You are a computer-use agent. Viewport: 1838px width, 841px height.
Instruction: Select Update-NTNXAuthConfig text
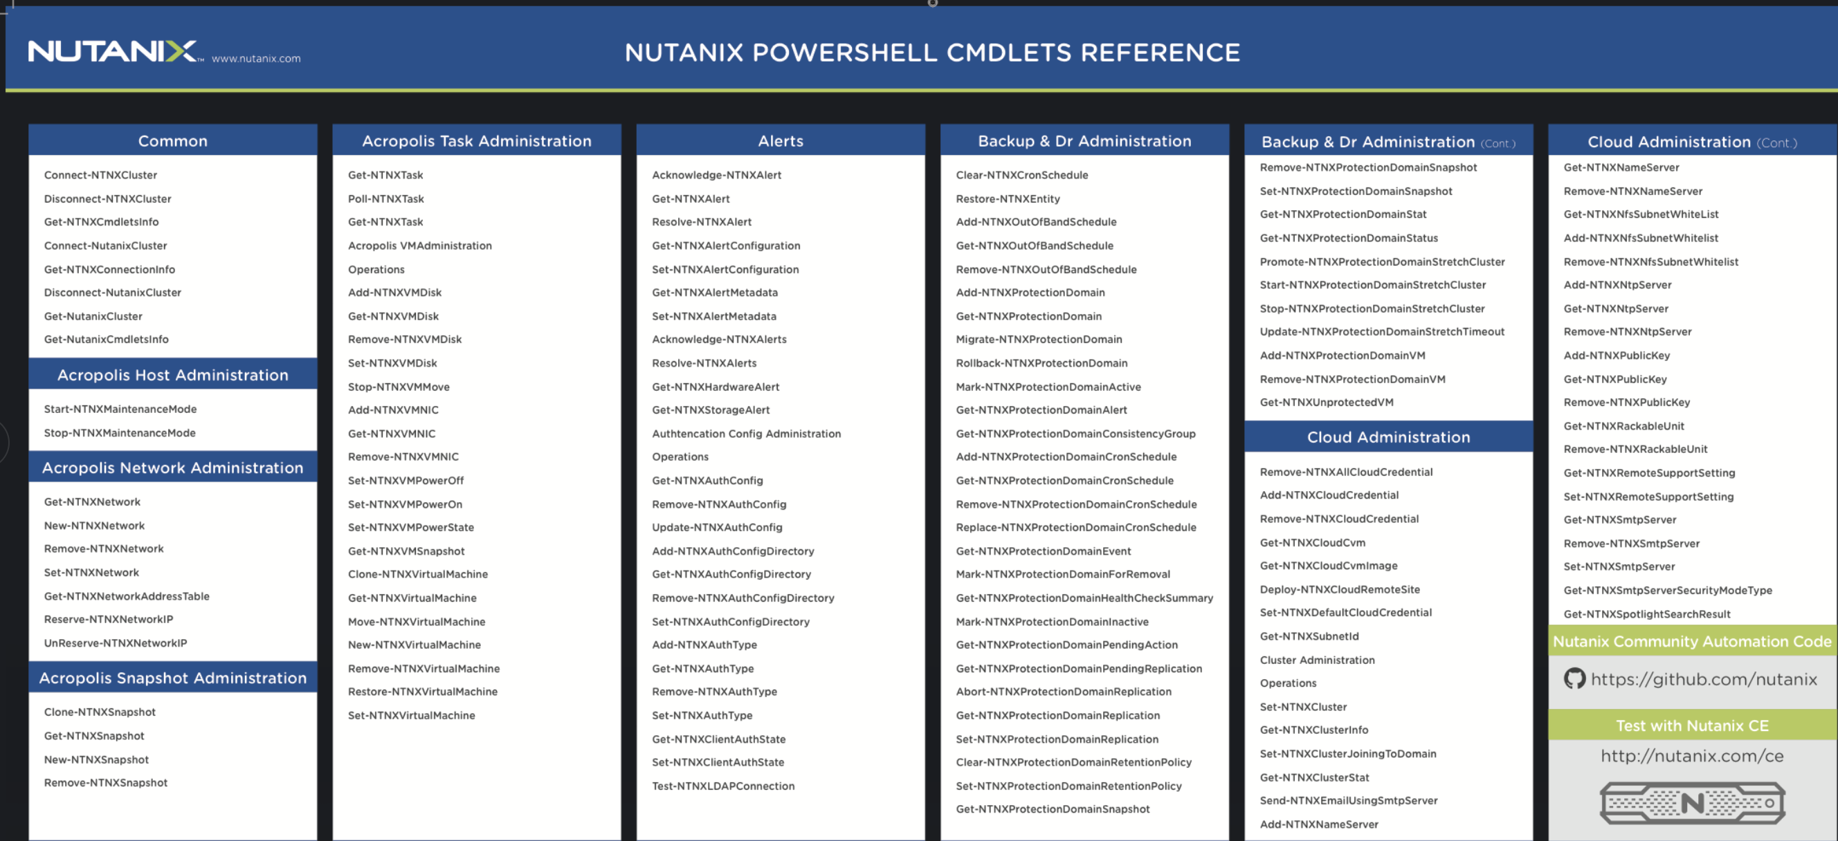(x=717, y=527)
